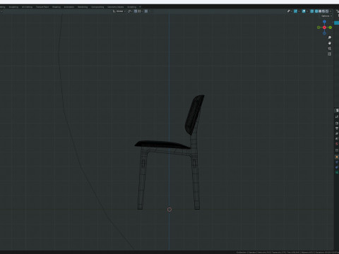Open the orange Object properties tab

[x=337, y=157]
